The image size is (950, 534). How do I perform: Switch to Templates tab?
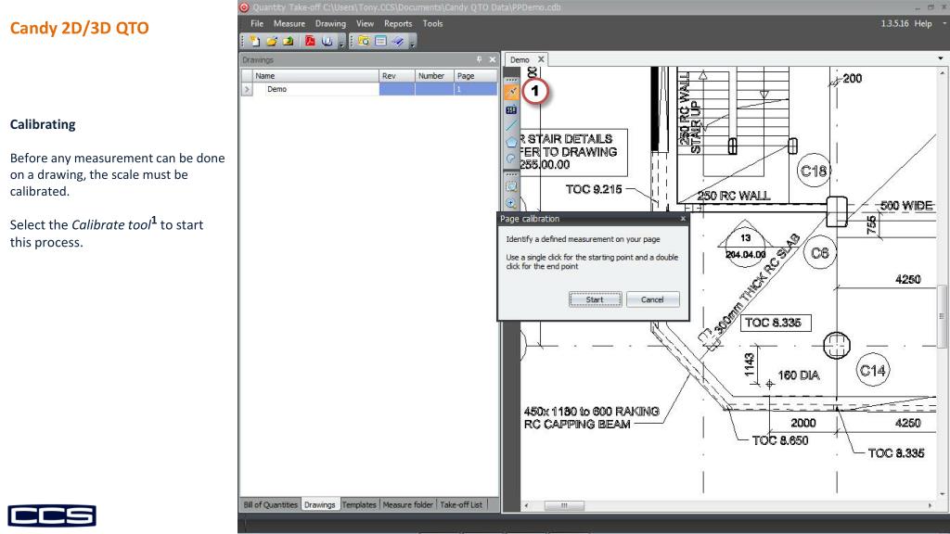[359, 504]
